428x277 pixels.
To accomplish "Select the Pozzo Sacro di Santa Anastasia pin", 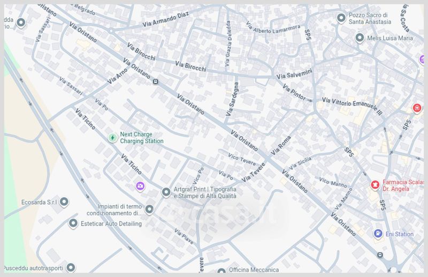I will point(341,18).
